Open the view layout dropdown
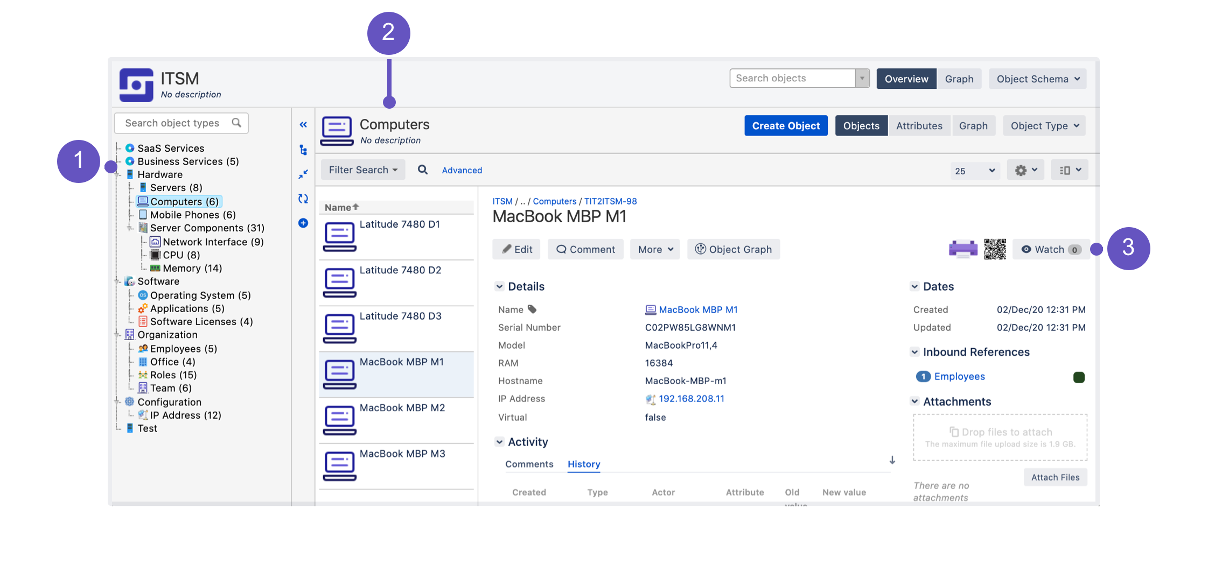 tap(1070, 170)
